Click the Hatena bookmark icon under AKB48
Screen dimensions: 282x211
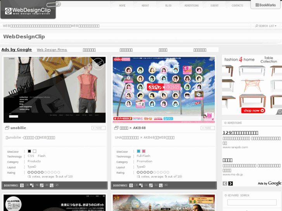[131, 185]
